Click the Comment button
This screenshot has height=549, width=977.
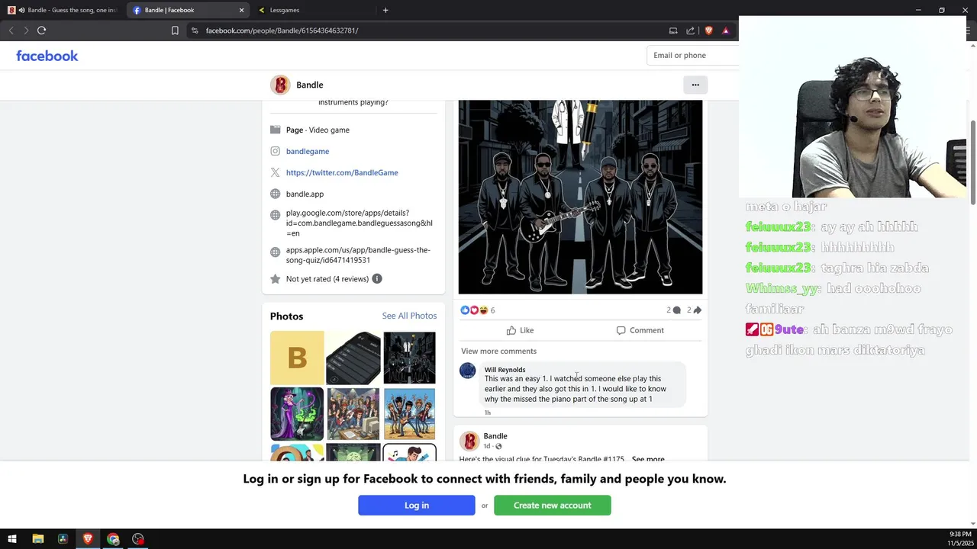pos(640,330)
